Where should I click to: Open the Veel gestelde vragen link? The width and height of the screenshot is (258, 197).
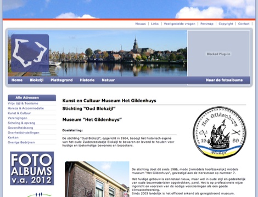(x=180, y=24)
